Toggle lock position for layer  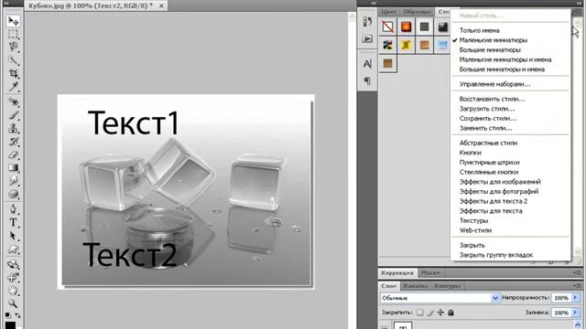click(440, 313)
